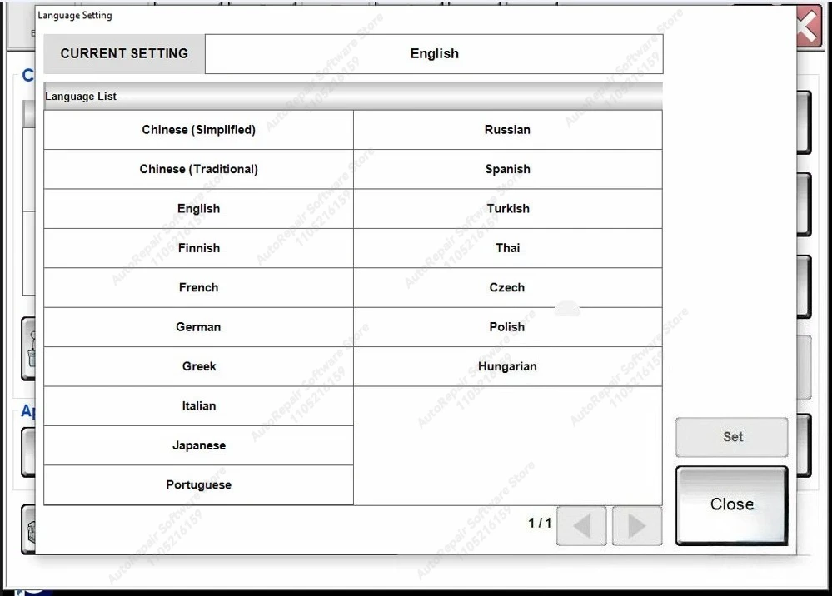Select Finnish language
Viewport: 832px width, 596px height.
coord(198,247)
